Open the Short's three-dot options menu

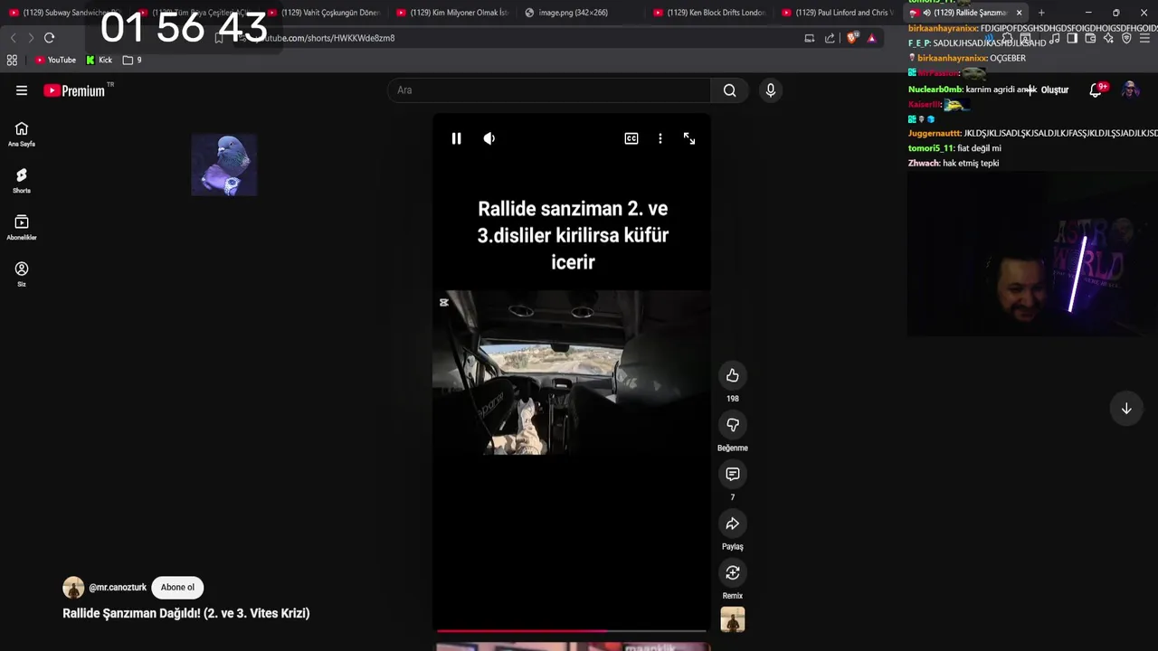pos(660,138)
